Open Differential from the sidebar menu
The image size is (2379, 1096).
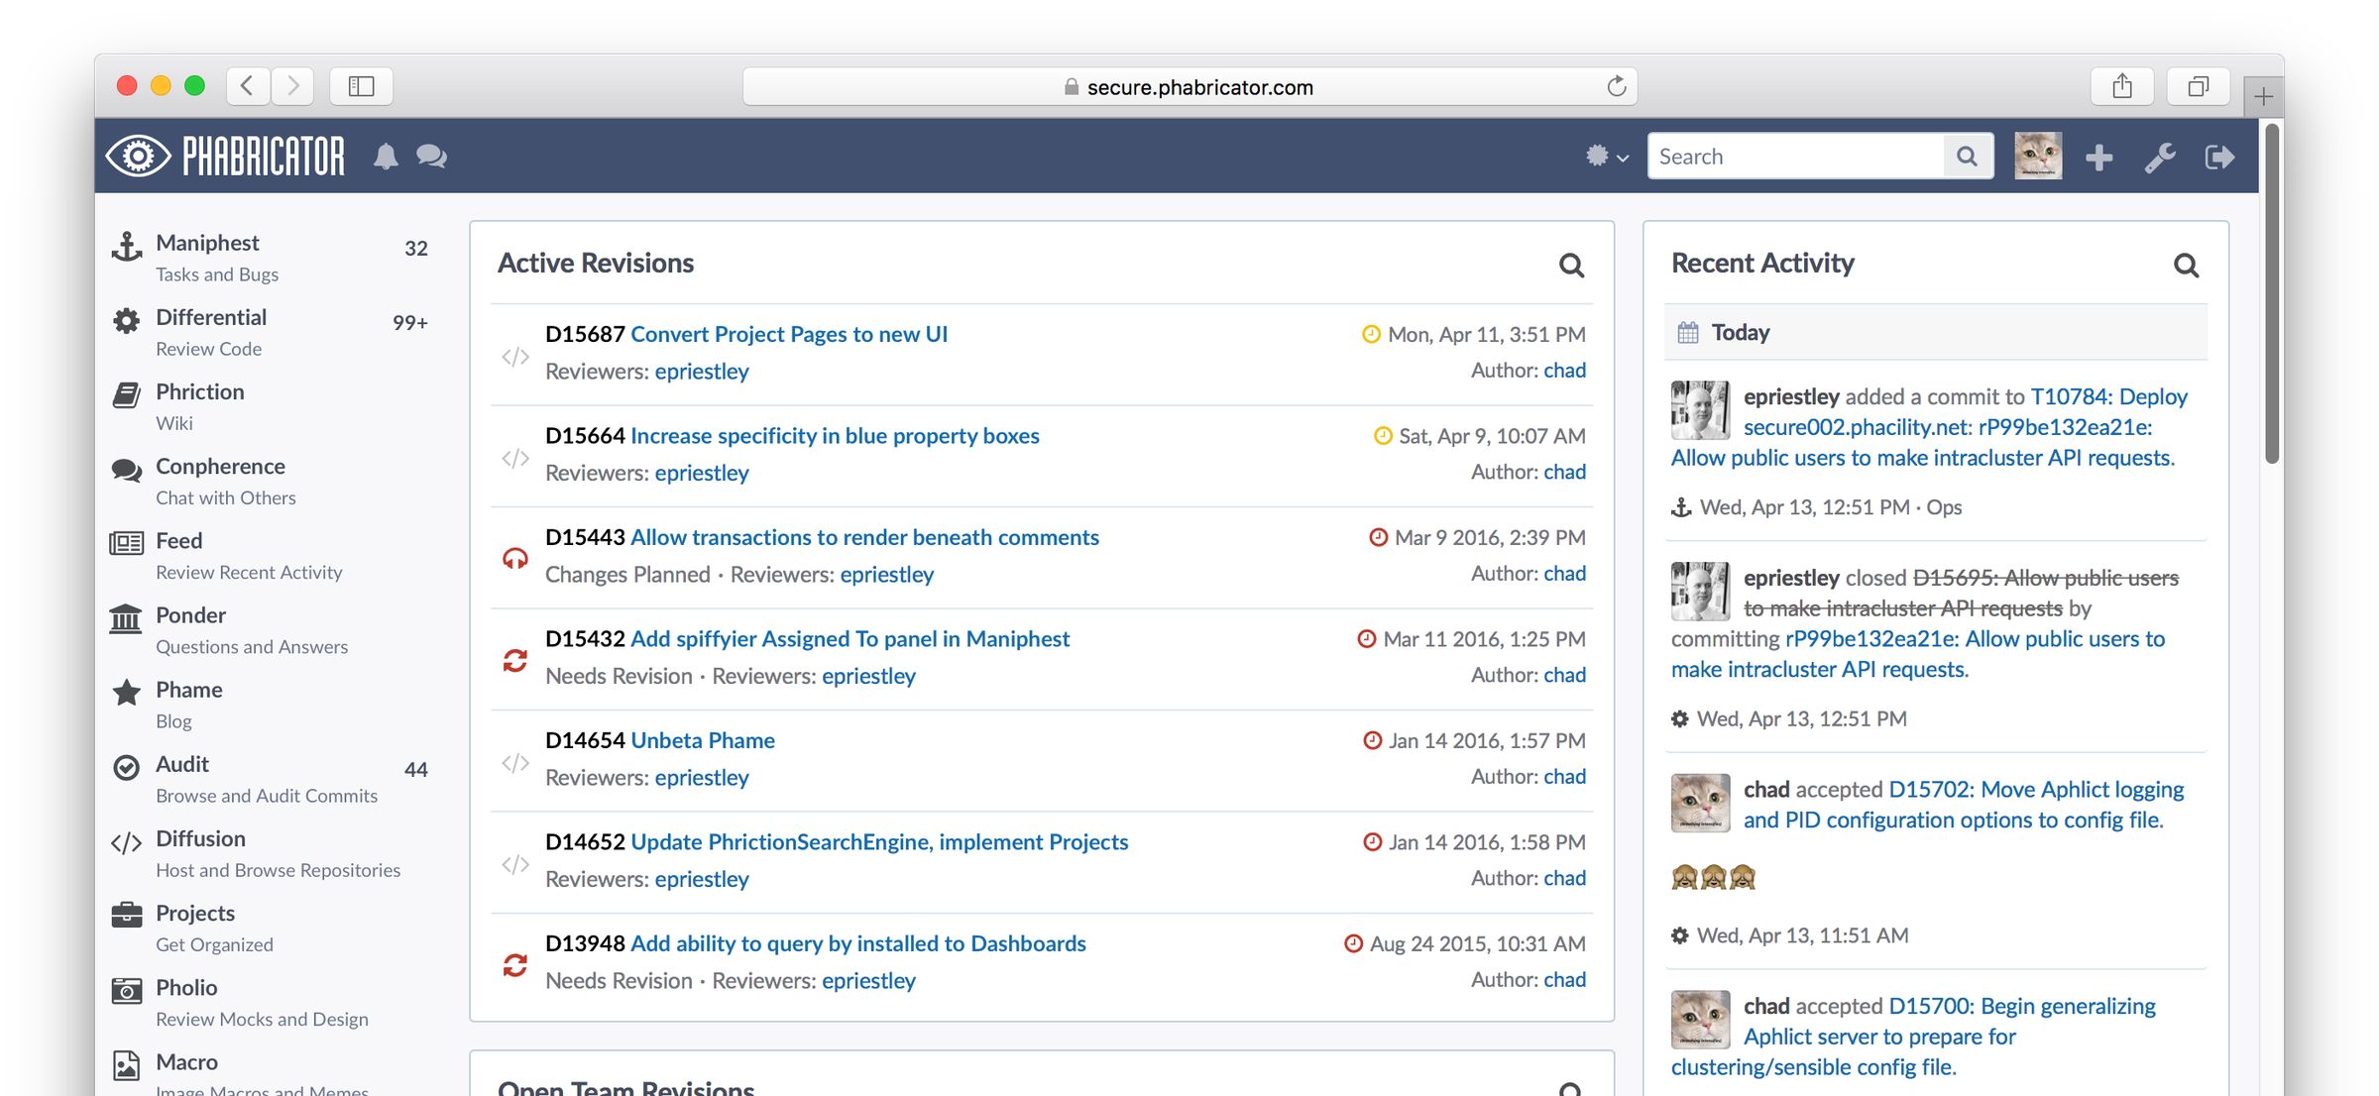click(x=211, y=317)
